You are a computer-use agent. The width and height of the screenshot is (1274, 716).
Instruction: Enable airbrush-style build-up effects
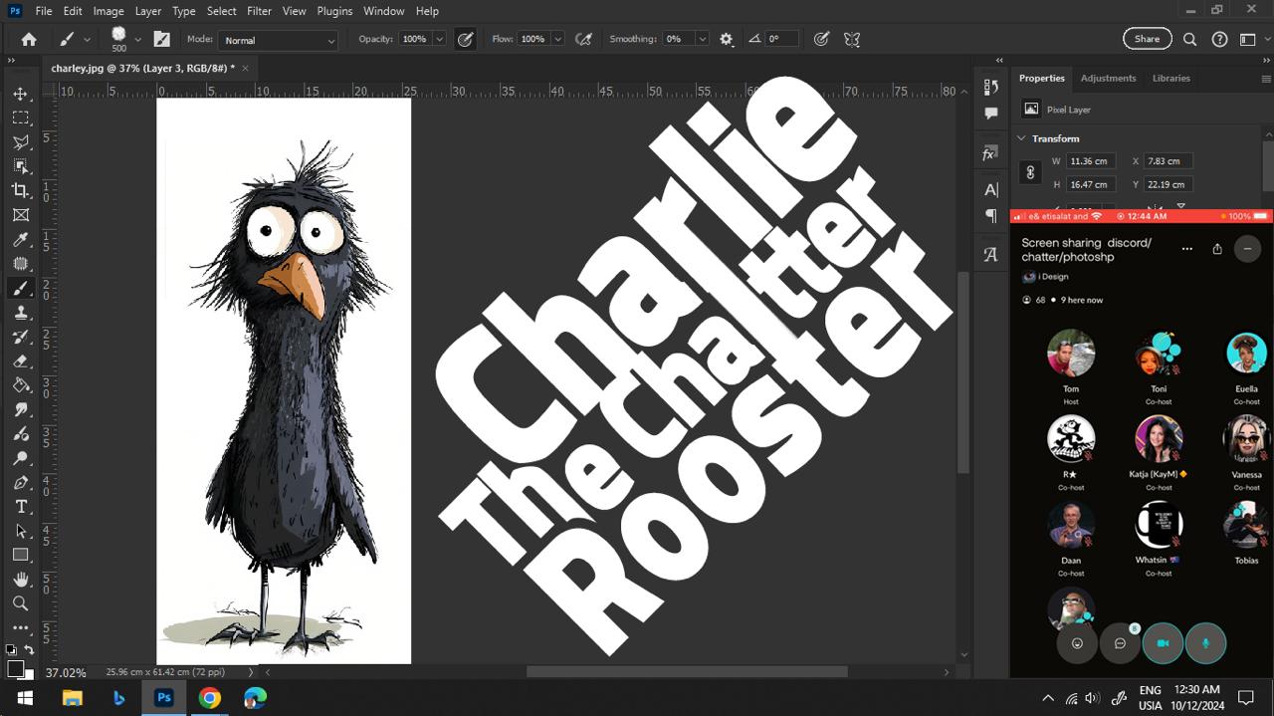tap(584, 39)
